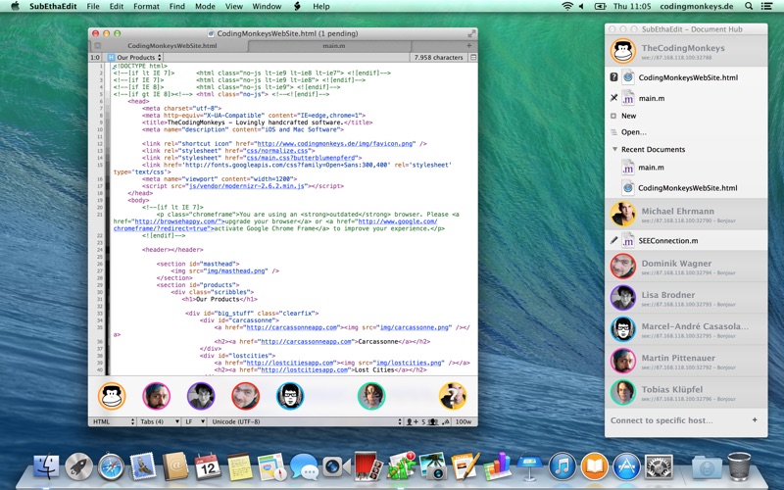Select the red-ringed participant avatar in the editor
This screenshot has width=784, height=490.
tap(246, 396)
